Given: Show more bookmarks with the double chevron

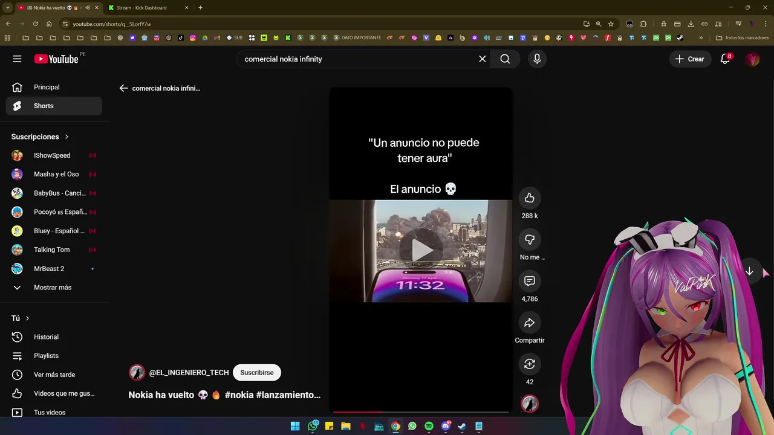Looking at the screenshot, I should 701,37.
